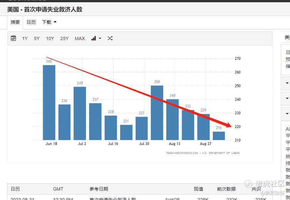Click the 参考日期 column header
The image size is (290, 200).
pos(99,189)
